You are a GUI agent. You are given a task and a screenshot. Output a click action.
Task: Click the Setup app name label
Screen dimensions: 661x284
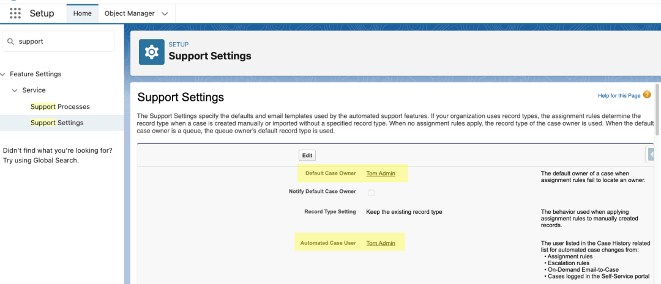tap(42, 13)
